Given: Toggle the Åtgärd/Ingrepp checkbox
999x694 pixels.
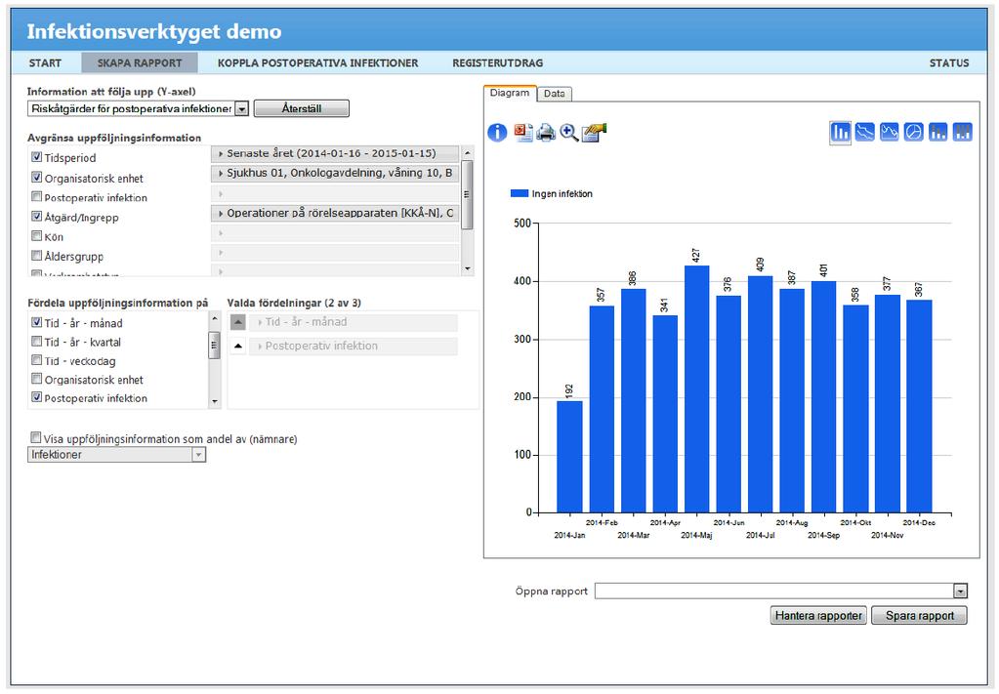Looking at the screenshot, I should [37, 217].
